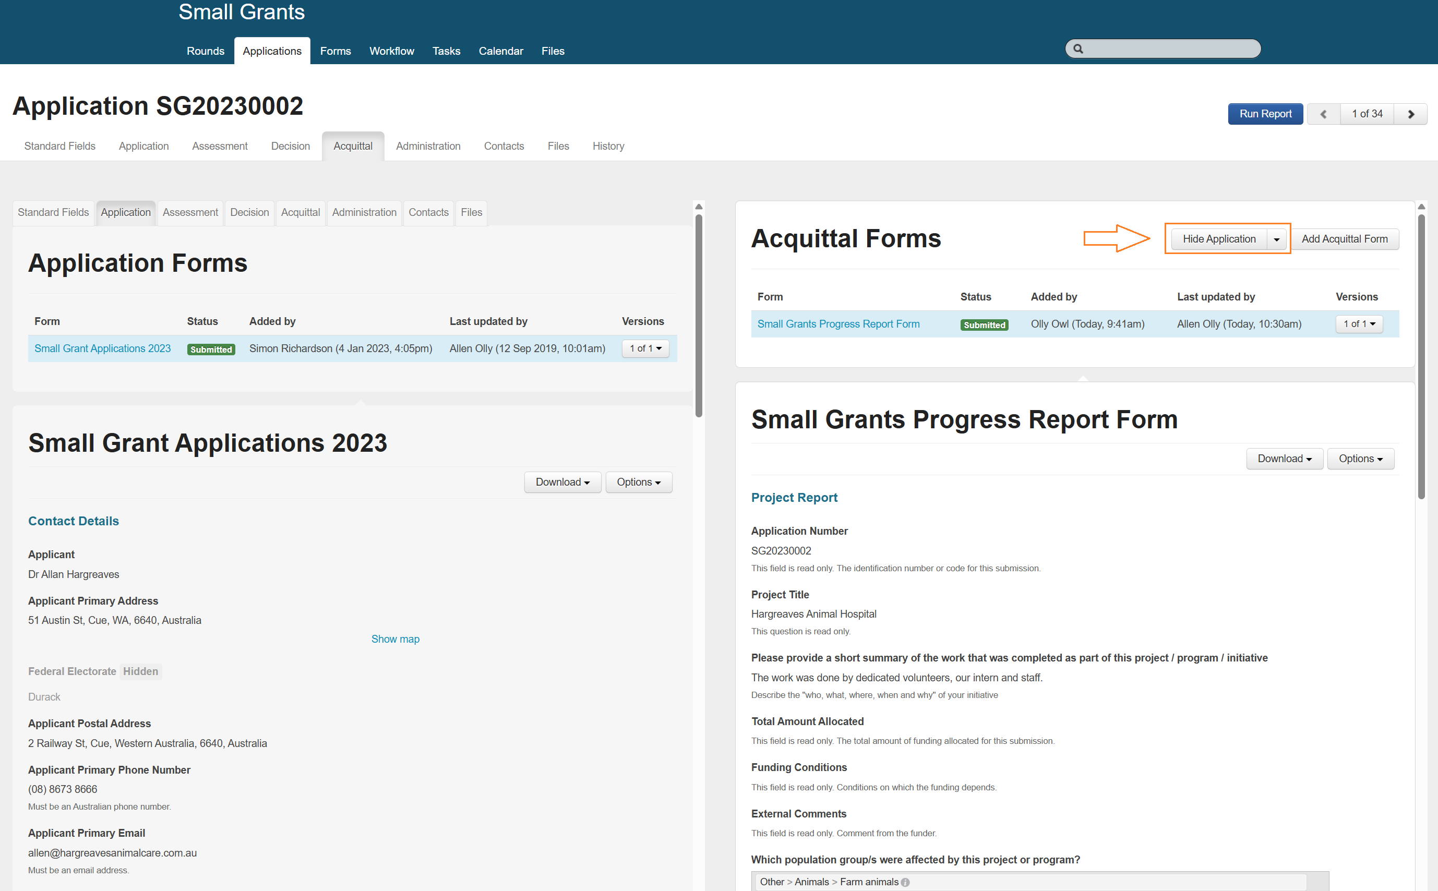Viewport: 1438px width, 891px height.
Task: Go to previous application arrow
Action: [x=1323, y=114]
